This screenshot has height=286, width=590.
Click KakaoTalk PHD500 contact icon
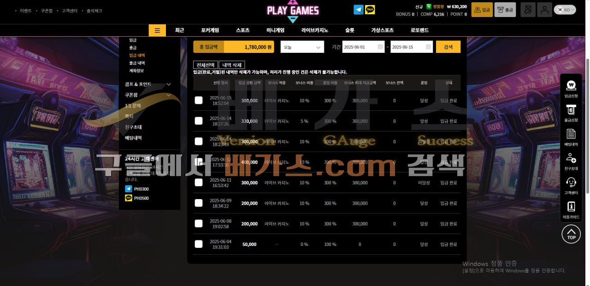[129, 198]
